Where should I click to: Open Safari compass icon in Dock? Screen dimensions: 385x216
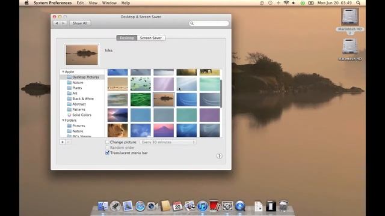140,206
